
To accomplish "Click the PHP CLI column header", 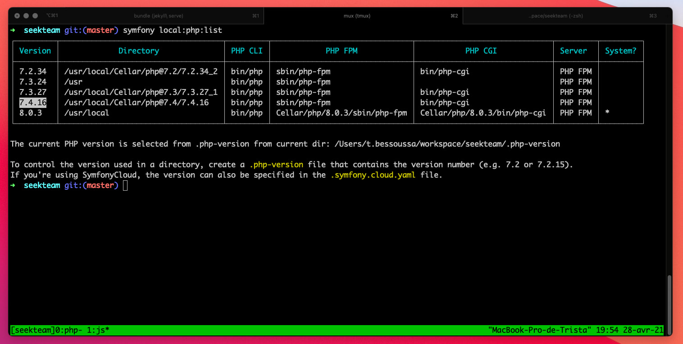I will (247, 51).
